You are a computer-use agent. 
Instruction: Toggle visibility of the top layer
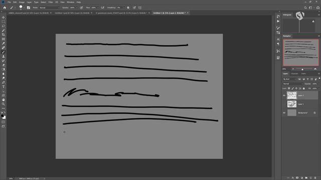pyautogui.click(x=284, y=95)
